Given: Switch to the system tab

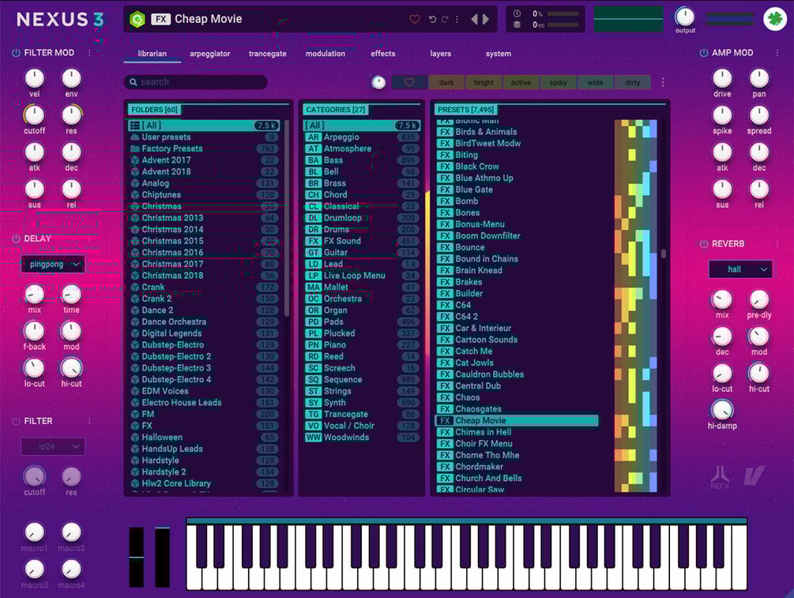Looking at the screenshot, I should [499, 54].
